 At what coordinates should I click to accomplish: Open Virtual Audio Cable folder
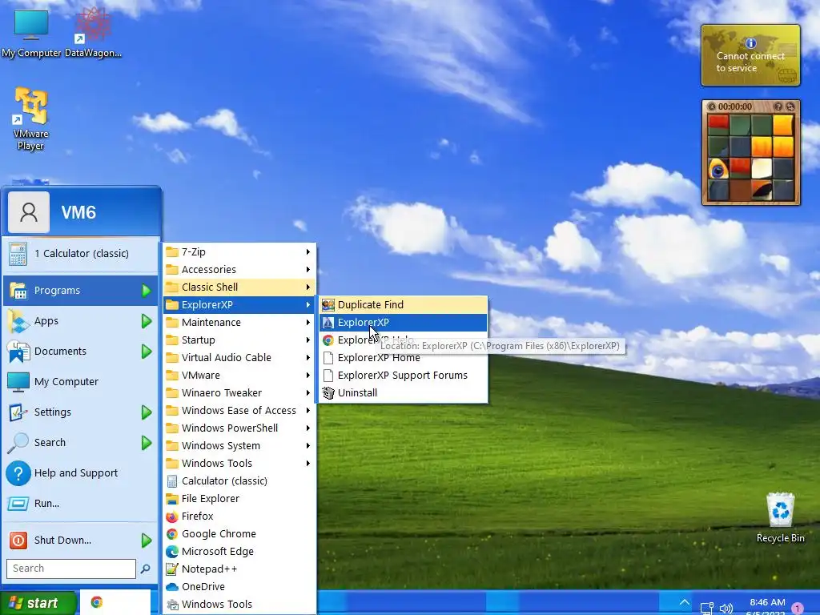click(x=240, y=358)
